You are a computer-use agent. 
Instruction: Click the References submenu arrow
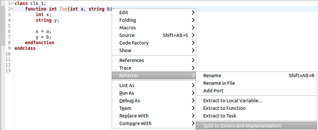click(x=193, y=60)
